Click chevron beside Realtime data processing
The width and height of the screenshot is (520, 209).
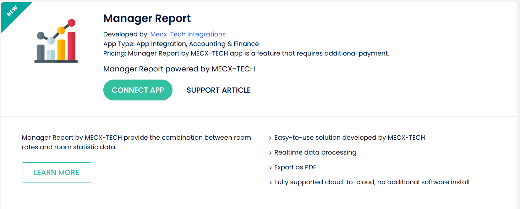coord(270,153)
